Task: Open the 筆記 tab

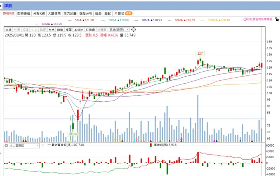Action: point(108,14)
